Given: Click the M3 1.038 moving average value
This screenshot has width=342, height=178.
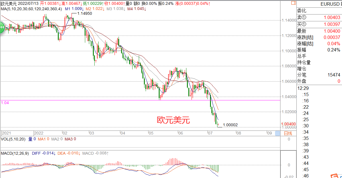Looking at the screenshot, I should coord(117,9).
